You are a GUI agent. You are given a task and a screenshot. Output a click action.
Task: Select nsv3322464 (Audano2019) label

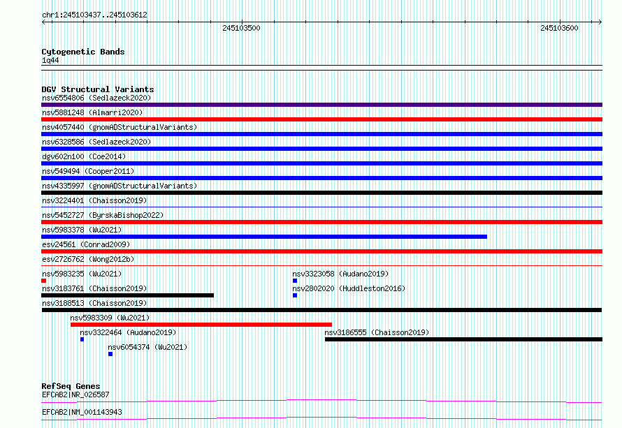coord(128,332)
